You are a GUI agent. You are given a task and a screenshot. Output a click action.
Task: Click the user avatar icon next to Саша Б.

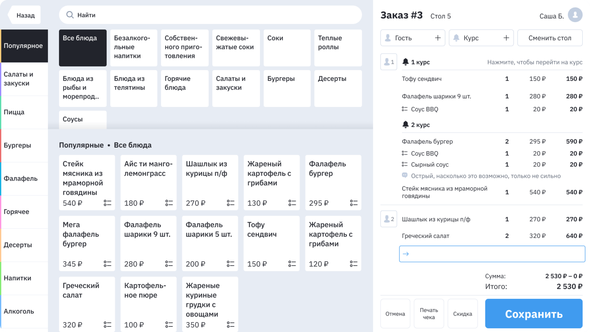point(575,15)
